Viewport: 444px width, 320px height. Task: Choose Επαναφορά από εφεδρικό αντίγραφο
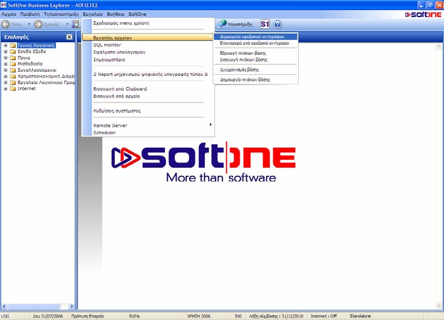[x=256, y=44]
